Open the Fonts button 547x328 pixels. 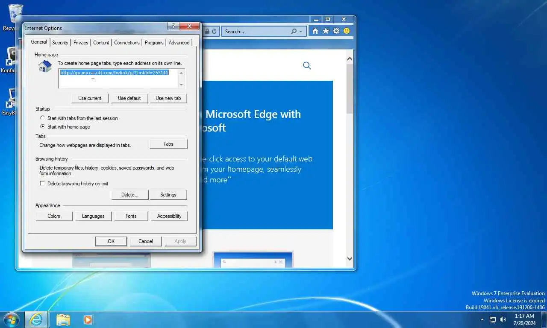pos(131,216)
